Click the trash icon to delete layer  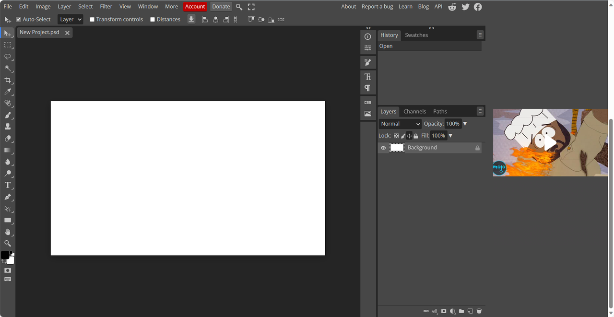pyautogui.click(x=479, y=311)
